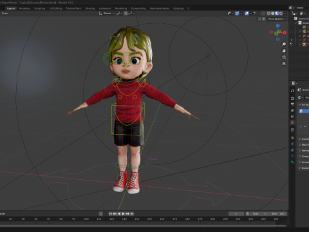Play the animation forward

124,213
